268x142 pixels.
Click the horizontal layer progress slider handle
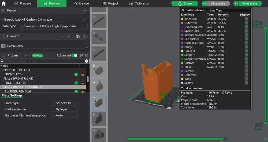pyautogui.click(x=221, y=139)
